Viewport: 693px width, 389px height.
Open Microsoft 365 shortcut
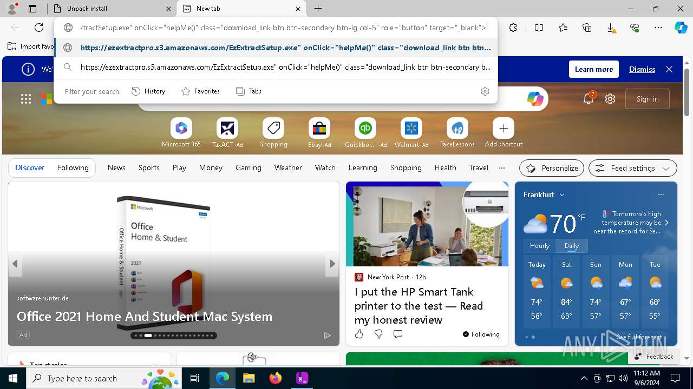[181, 133]
